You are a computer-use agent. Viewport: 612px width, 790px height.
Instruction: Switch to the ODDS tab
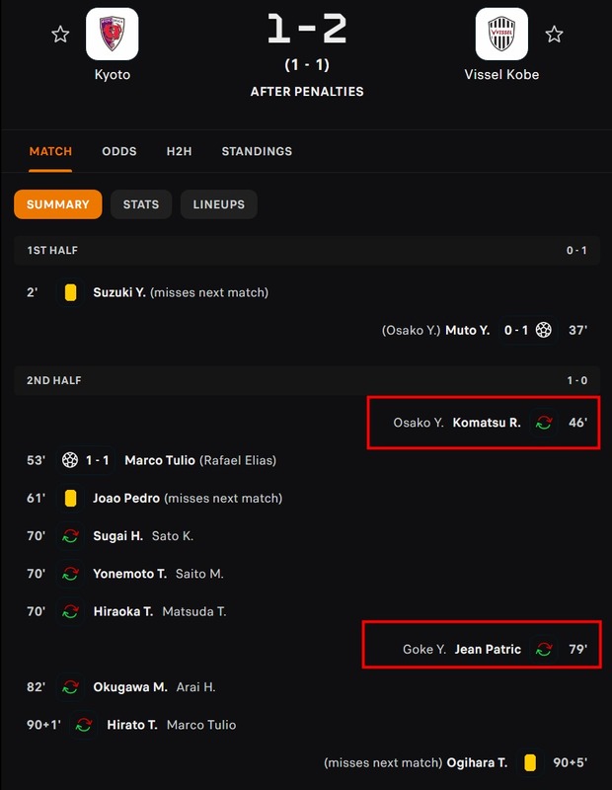(119, 151)
